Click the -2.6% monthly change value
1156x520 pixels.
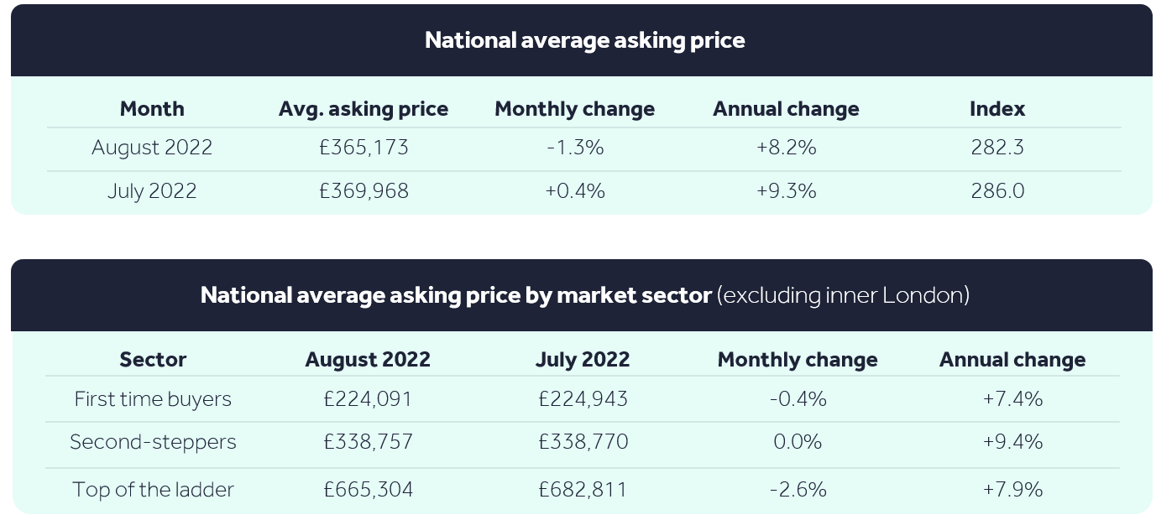pyautogui.click(x=798, y=489)
